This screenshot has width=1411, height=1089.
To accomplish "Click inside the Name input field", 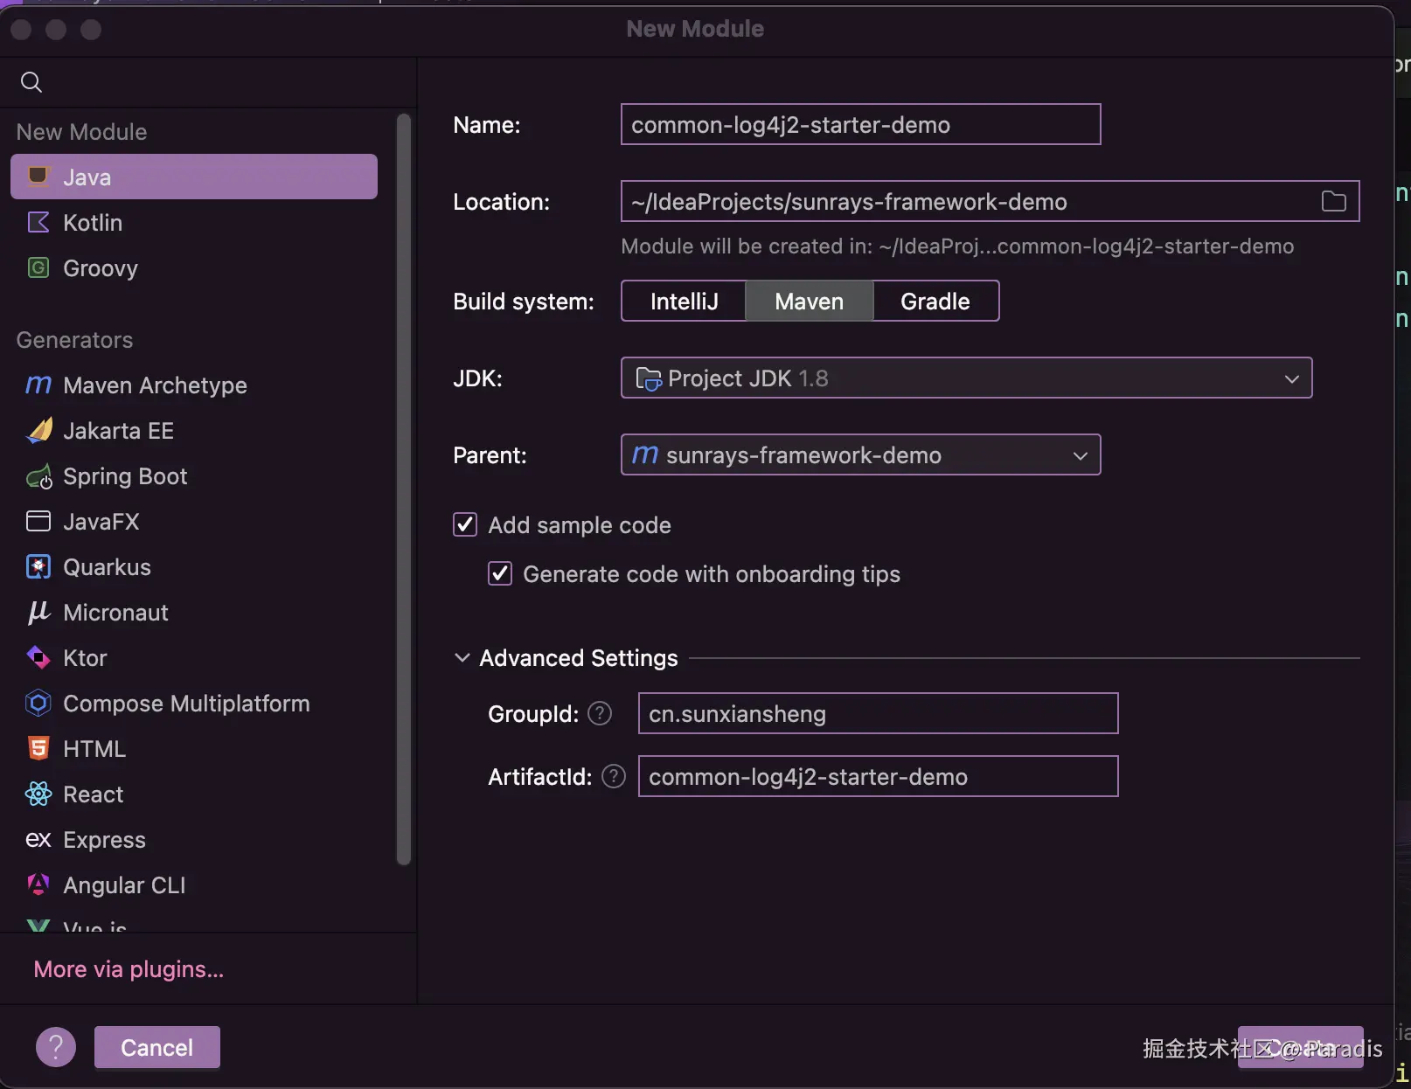I will click(x=859, y=124).
